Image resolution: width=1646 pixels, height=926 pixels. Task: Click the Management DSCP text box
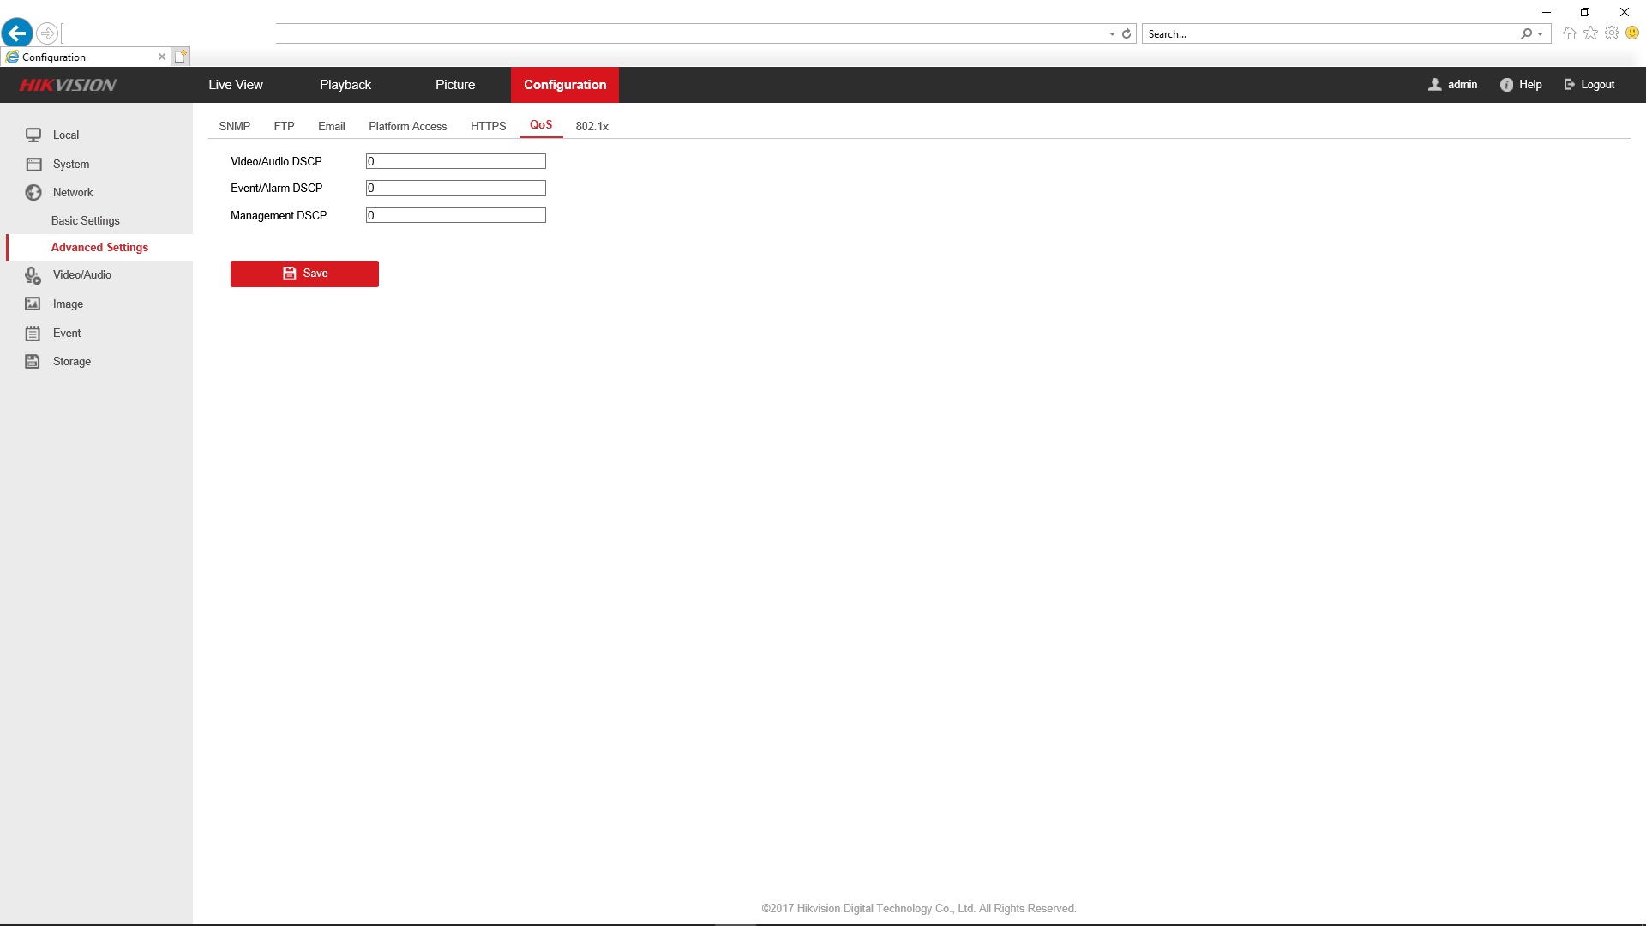[455, 215]
